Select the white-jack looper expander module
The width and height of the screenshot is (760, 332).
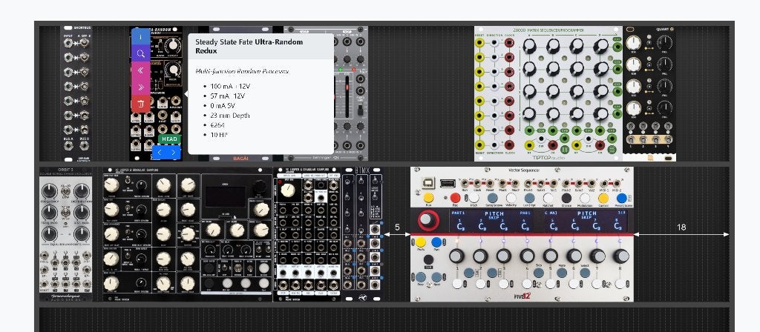[307, 234]
